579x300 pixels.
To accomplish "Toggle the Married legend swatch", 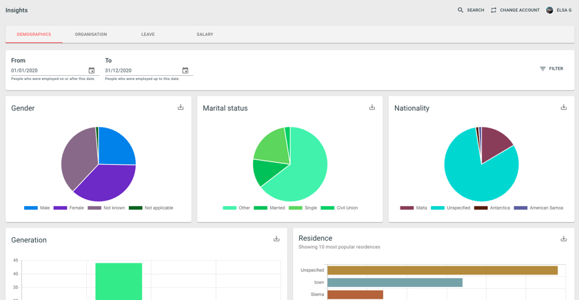I will click(261, 208).
